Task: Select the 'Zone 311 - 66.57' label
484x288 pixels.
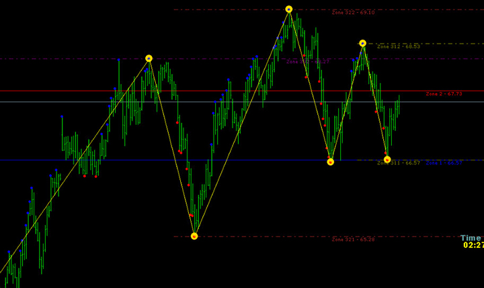Action: (x=398, y=163)
